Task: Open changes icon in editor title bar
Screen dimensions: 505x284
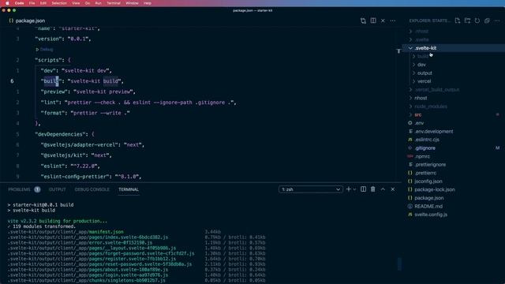Action: tap(363, 21)
